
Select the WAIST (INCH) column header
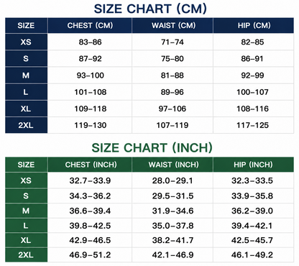tap(172, 165)
